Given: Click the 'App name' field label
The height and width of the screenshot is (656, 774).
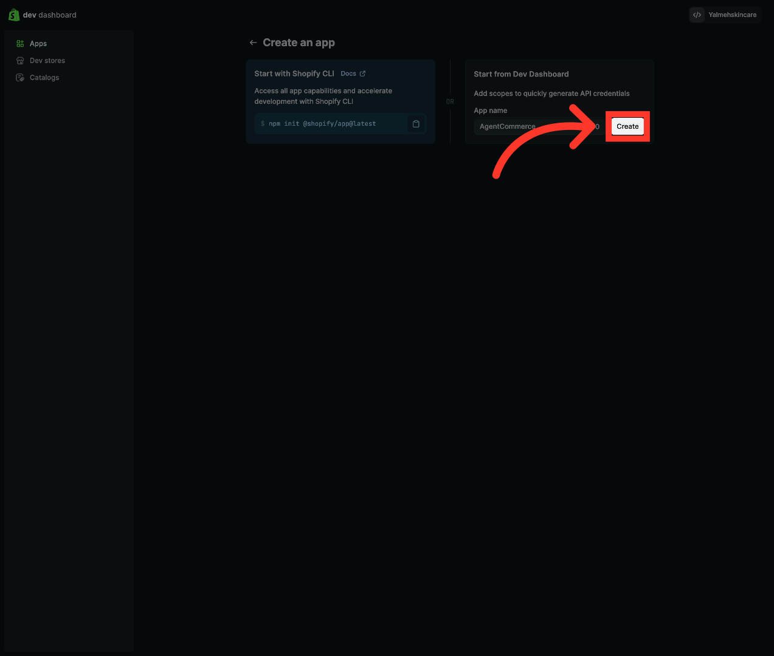Looking at the screenshot, I should pyautogui.click(x=490, y=111).
